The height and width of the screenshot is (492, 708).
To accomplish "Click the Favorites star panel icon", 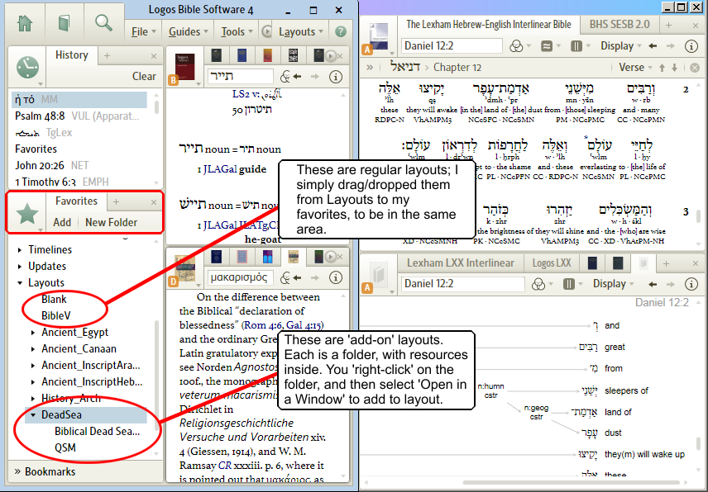I will point(27,214).
